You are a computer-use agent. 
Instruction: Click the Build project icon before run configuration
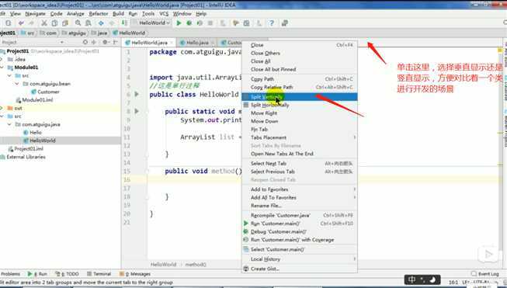(x=124, y=23)
